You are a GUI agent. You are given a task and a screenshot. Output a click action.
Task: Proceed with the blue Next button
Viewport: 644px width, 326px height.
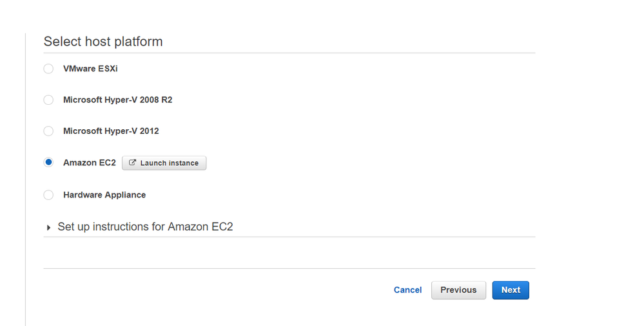[x=511, y=290]
